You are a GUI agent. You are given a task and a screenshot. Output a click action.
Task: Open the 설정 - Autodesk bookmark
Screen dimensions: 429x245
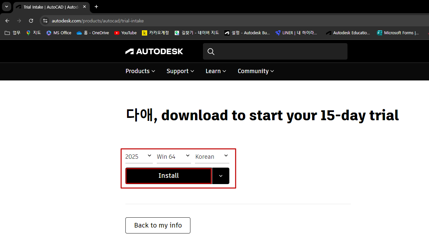coord(247,33)
